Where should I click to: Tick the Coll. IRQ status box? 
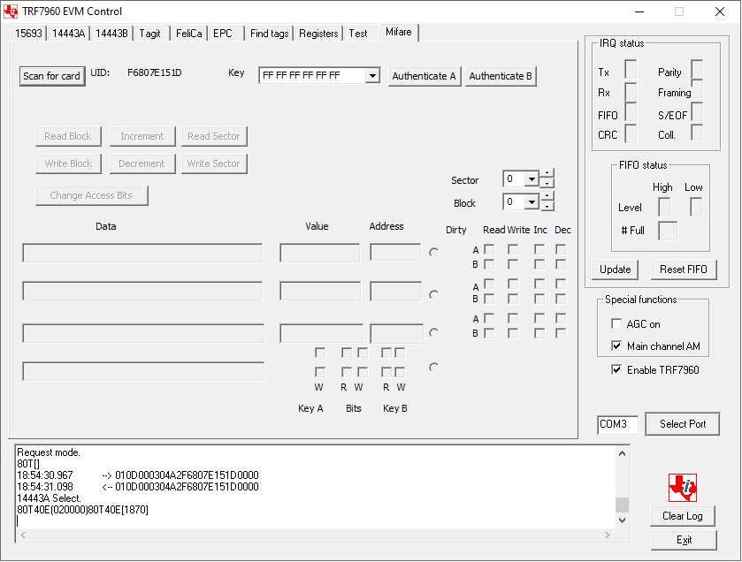[697, 133]
